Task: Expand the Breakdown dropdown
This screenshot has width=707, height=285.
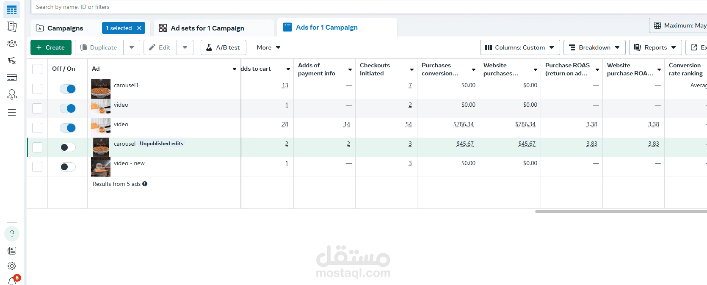Action: (594, 47)
